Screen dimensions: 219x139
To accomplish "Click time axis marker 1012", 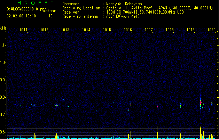I will [44, 30].
